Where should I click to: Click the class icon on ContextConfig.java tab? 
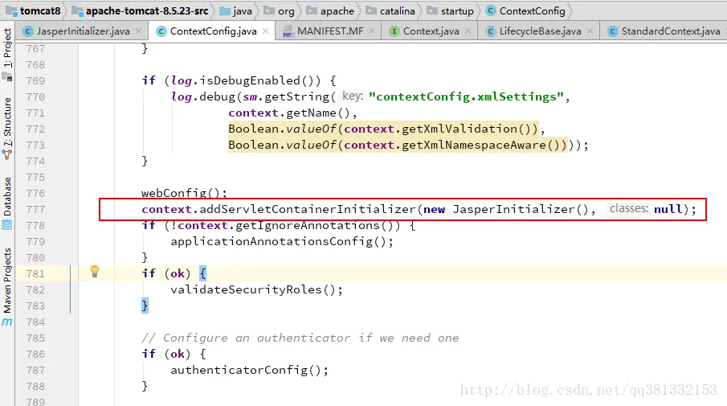pos(161,31)
